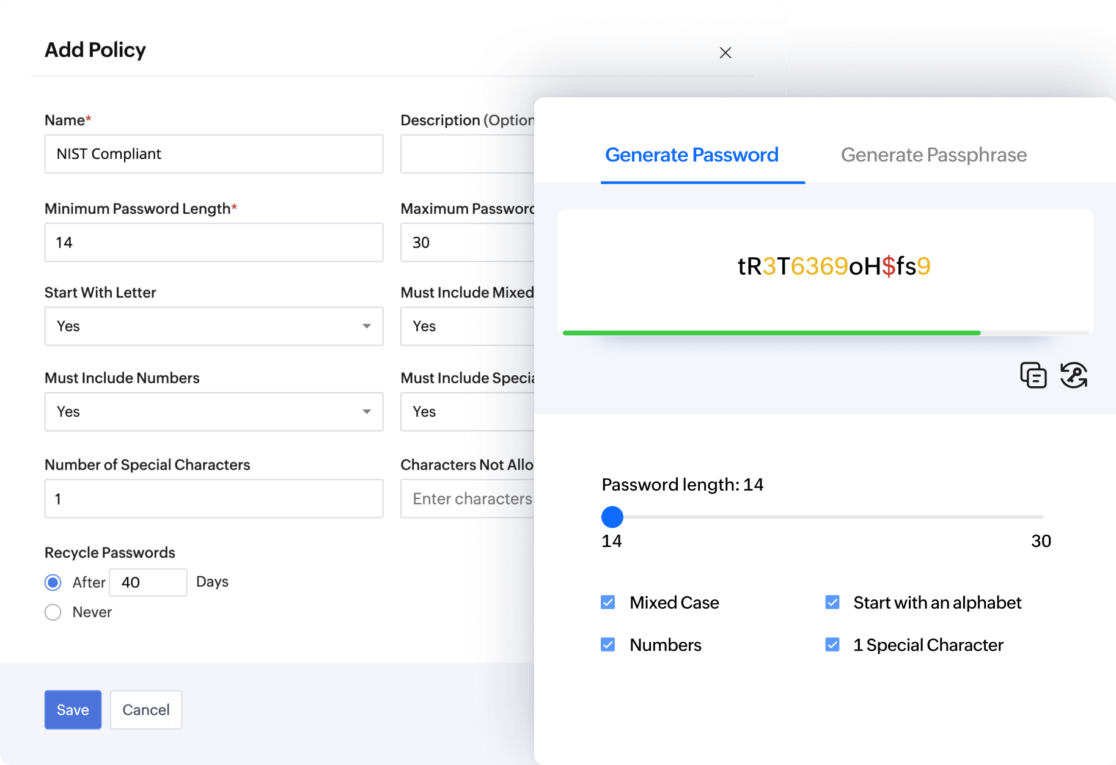Regenerate a new password

(1074, 375)
